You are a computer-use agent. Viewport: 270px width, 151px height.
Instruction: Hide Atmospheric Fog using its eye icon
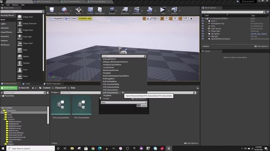click(203, 23)
